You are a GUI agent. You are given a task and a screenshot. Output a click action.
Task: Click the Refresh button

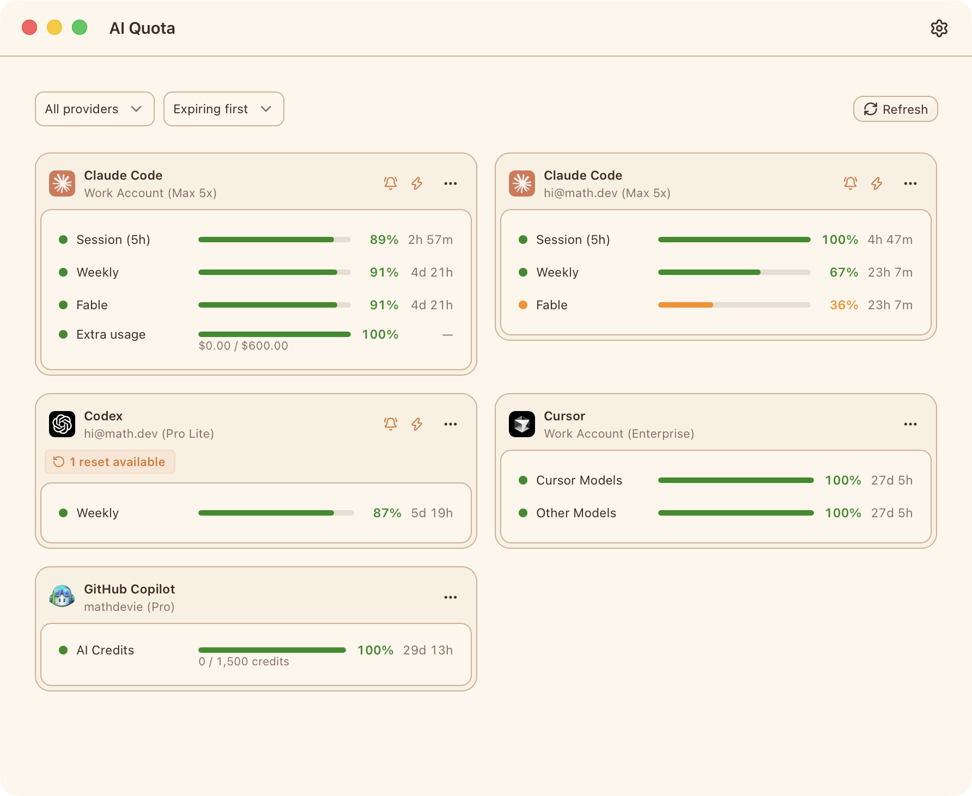click(x=896, y=109)
